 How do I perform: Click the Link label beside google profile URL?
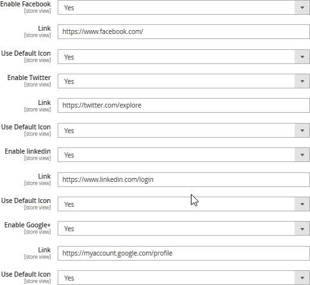pos(44,250)
